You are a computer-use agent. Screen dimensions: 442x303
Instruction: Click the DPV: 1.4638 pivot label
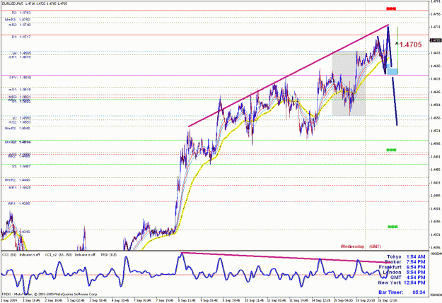(21, 78)
